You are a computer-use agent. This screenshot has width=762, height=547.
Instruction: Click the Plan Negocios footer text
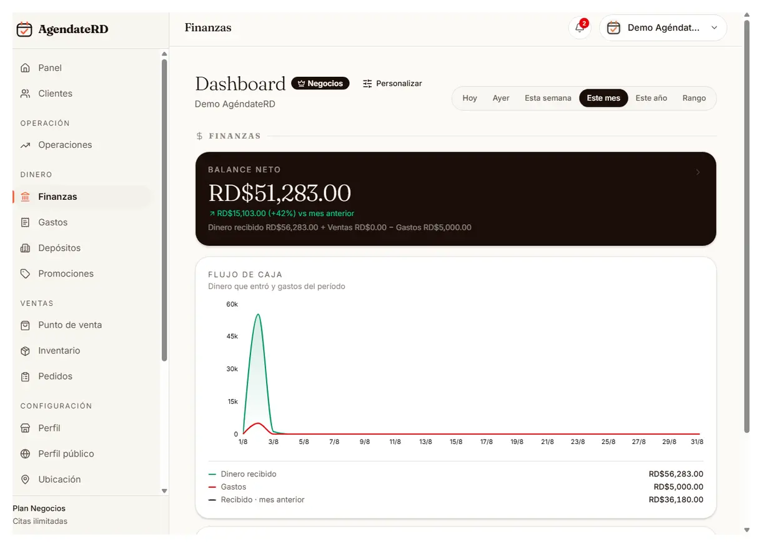tap(39, 508)
